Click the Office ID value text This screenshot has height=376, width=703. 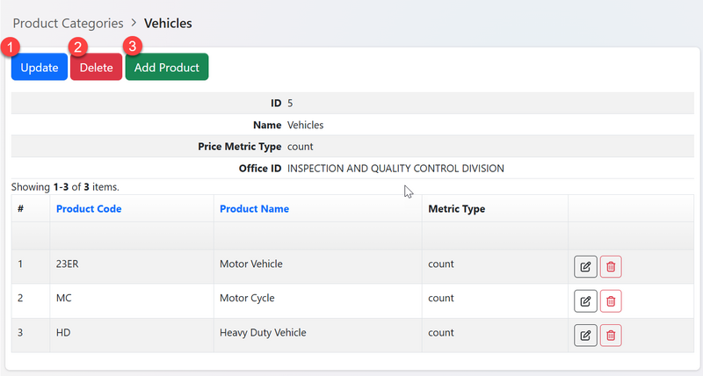[395, 169]
